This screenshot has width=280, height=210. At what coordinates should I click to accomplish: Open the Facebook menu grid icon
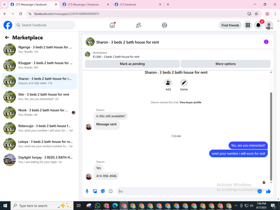(248, 25)
